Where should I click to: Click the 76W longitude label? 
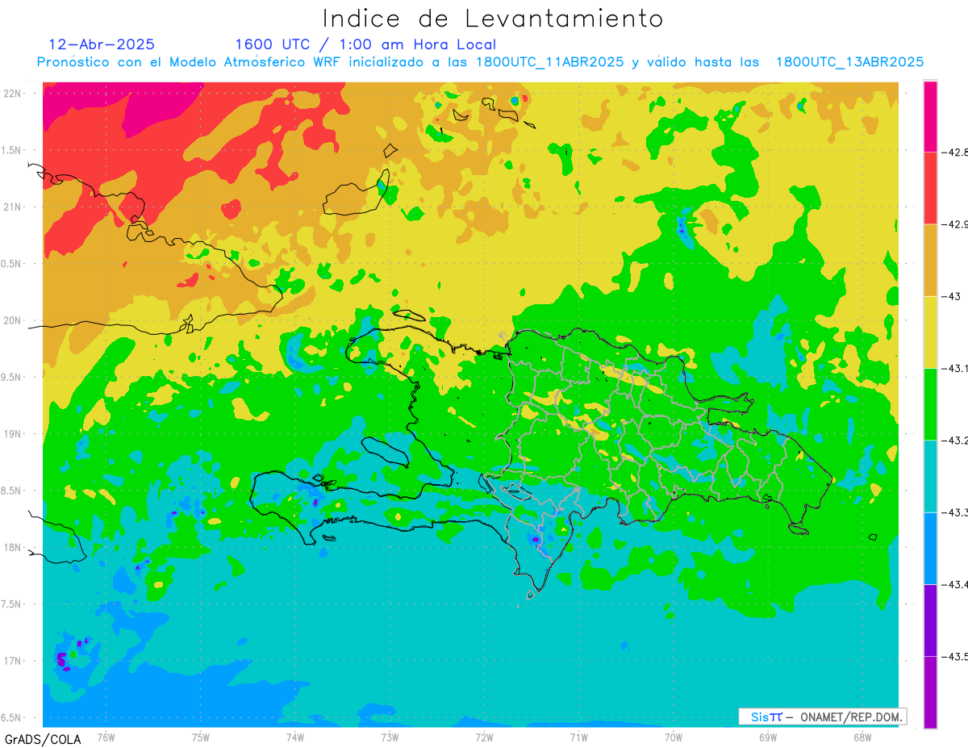(106, 738)
